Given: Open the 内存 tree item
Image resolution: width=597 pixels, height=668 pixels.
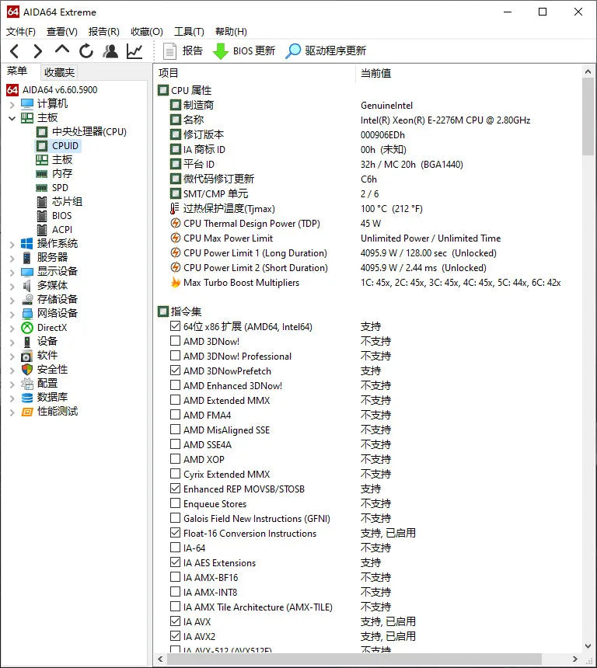Looking at the screenshot, I should click(x=62, y=174).
